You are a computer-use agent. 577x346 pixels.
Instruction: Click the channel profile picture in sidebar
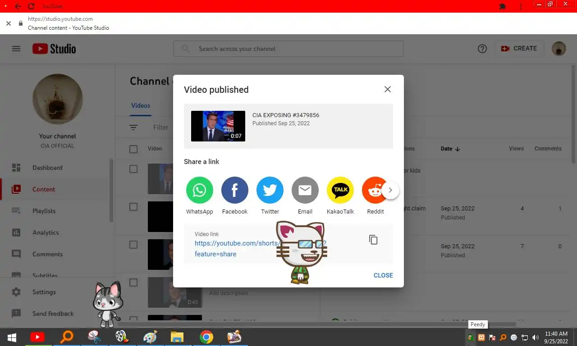coord(58,99)
